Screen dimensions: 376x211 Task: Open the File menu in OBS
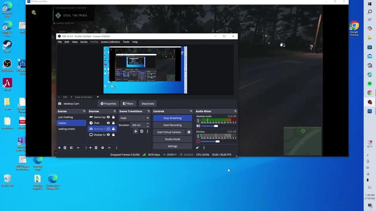(60, 42)
